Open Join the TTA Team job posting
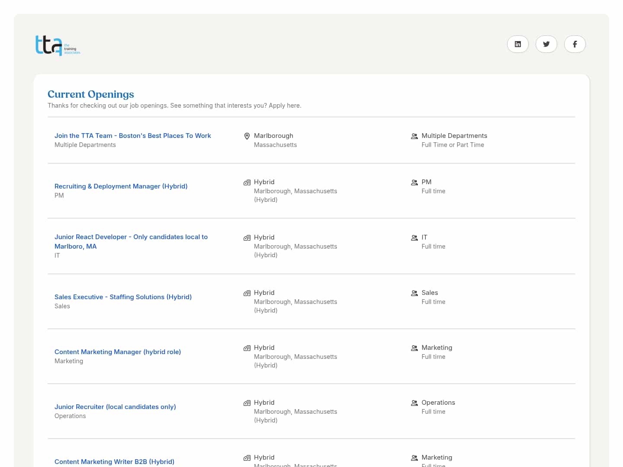The width and height of the screenshot is (623, 467). pyautogui.click(x=132, y=136)
